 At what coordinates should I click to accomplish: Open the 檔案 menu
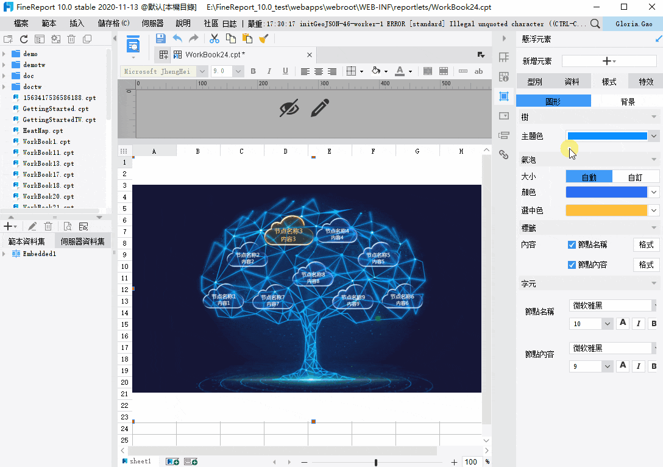tap(21, 23)
